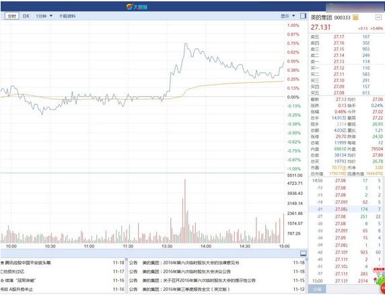Click the 外盘 value 79504

(377, 149)
